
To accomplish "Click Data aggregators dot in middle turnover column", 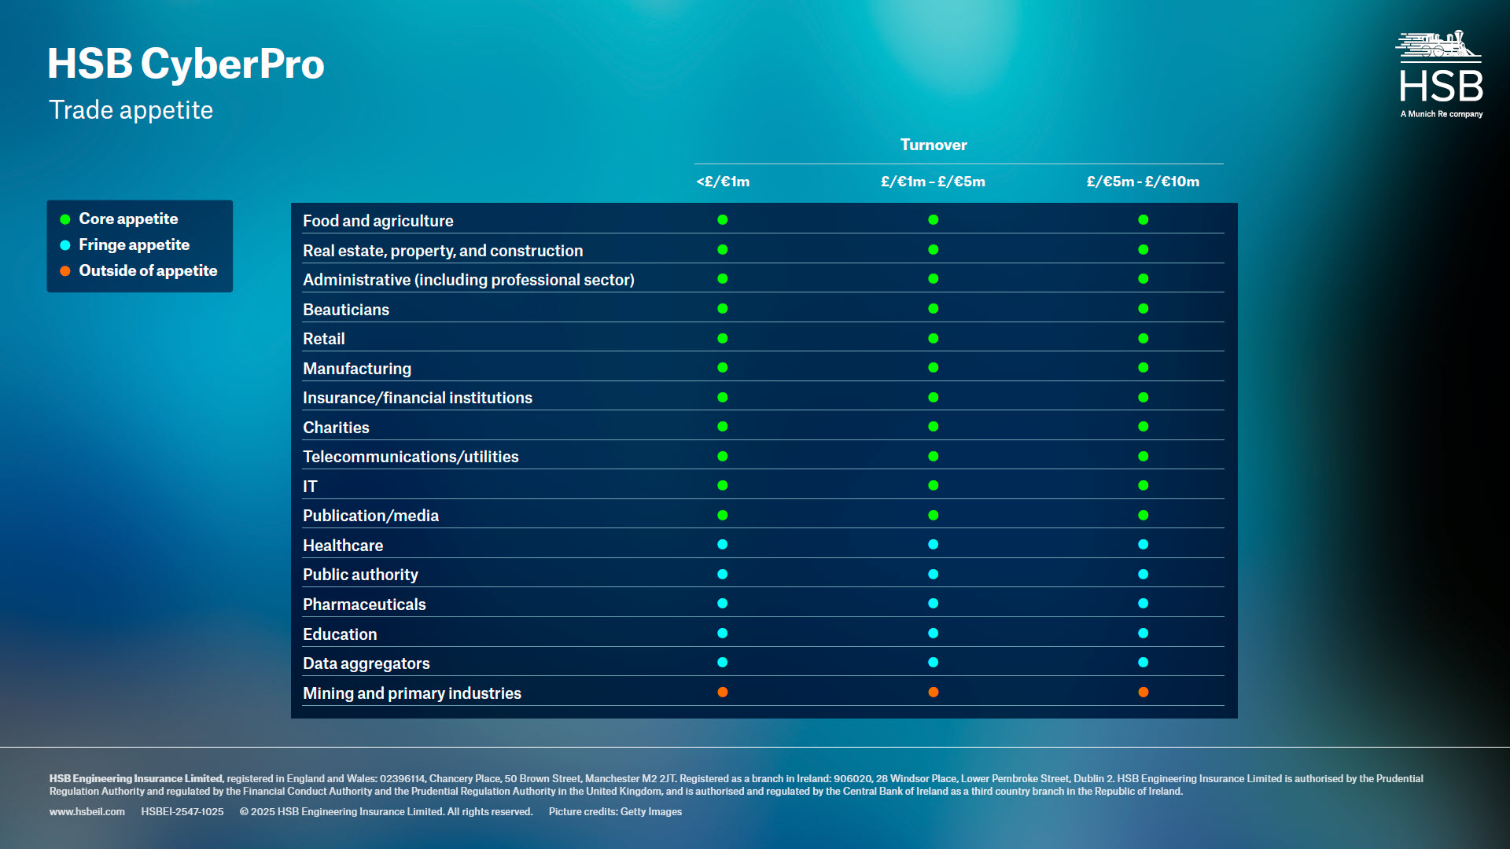I will pyautogui.click(x=933, y=663).
